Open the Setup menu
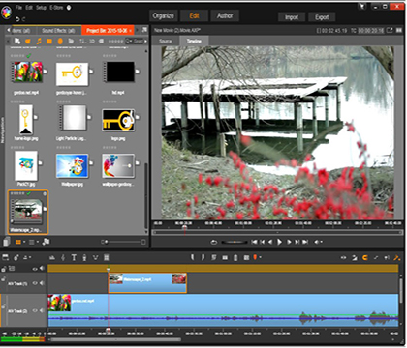 pyautogui.click(x=41, y=7)
